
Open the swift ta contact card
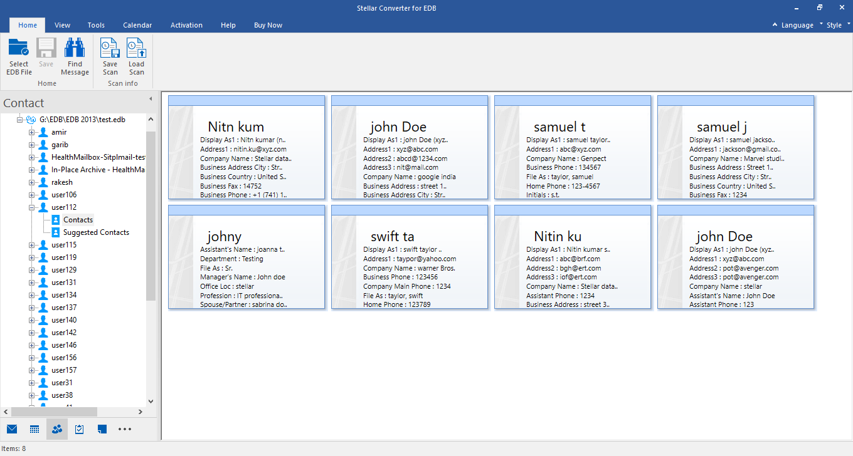tap(410, 257)
